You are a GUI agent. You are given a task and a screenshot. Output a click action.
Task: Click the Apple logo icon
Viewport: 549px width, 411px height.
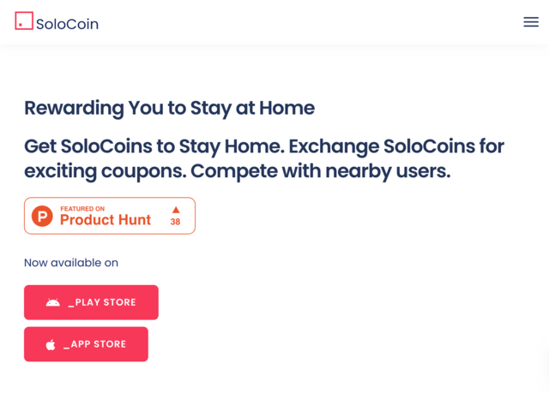(51, 344)
